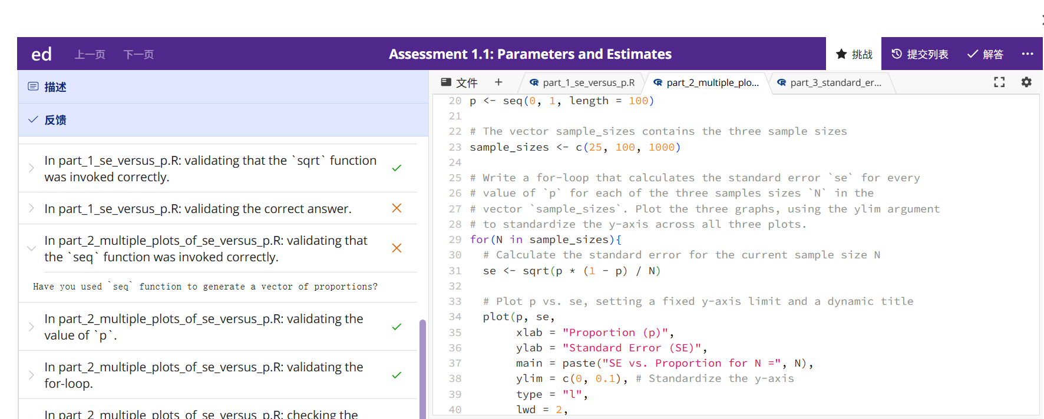Screen dimensions: 1044x419
Task: Click the seq function hint text
Action: pyautogui.click(x=205, y=287)
